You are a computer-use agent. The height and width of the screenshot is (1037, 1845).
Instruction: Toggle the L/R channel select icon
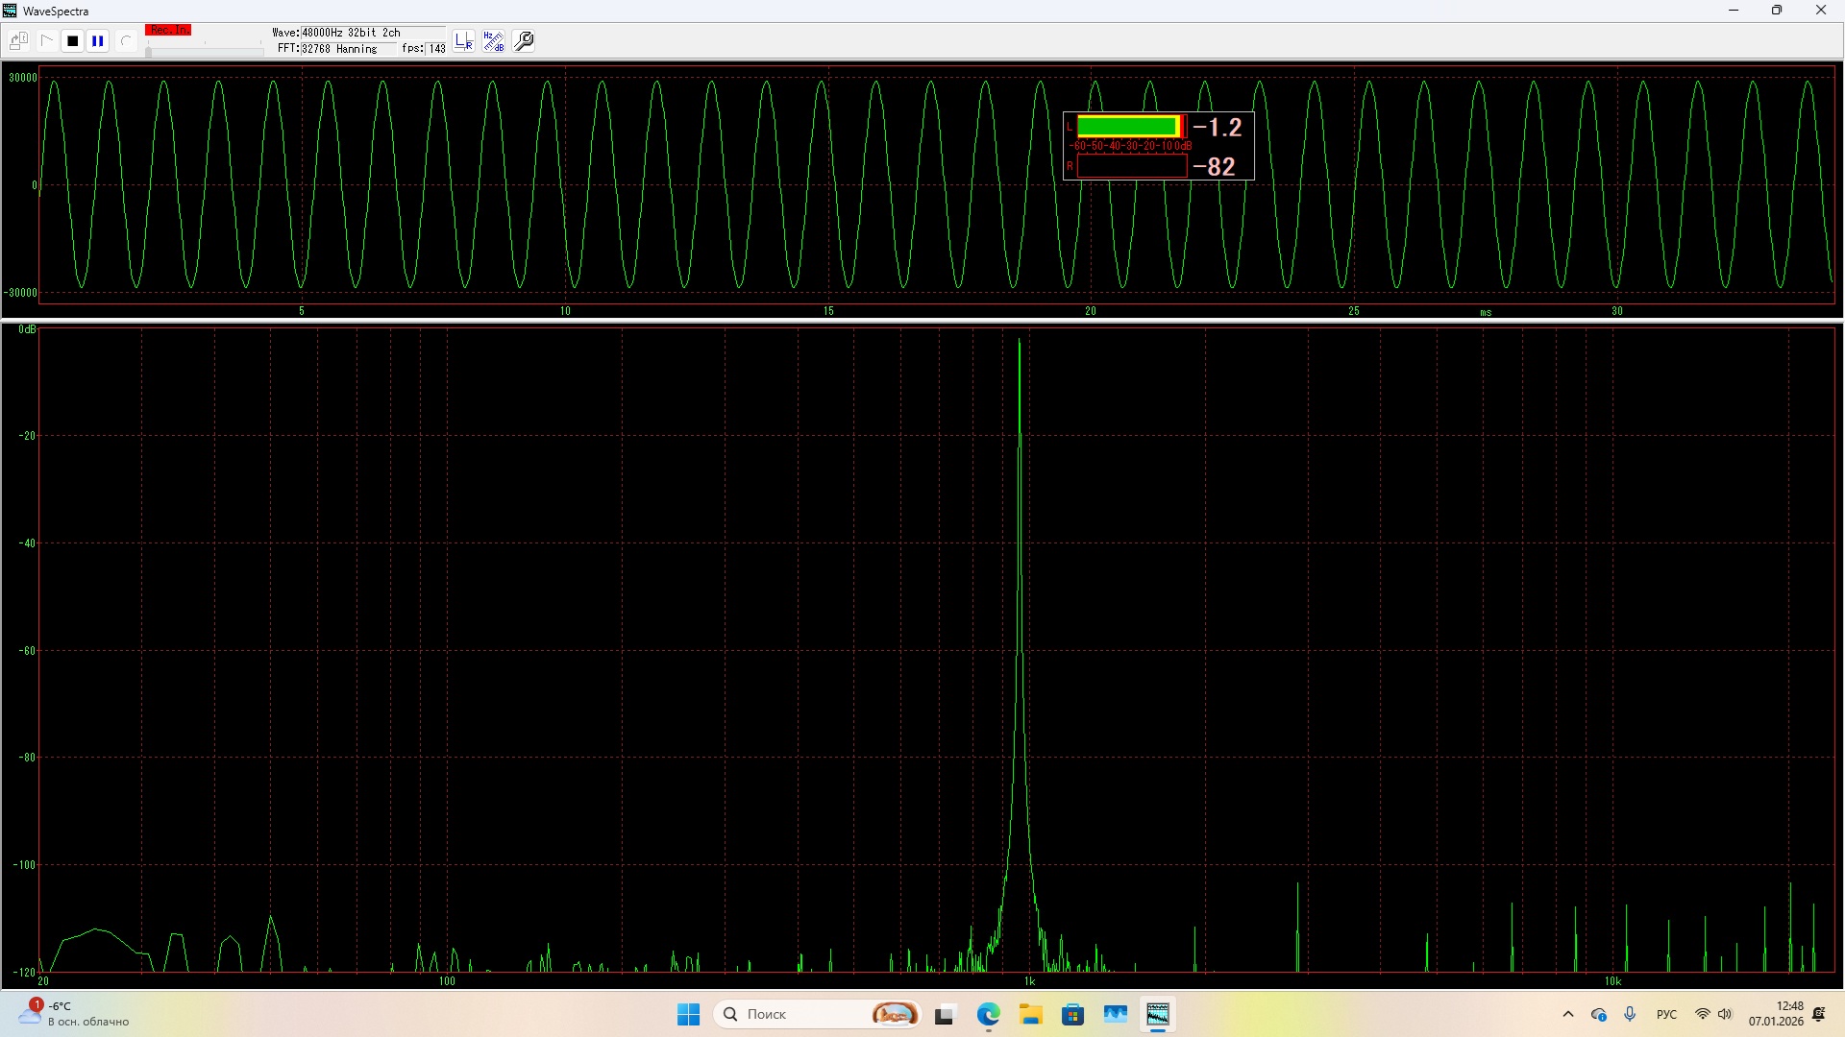(x=464, y=41)
